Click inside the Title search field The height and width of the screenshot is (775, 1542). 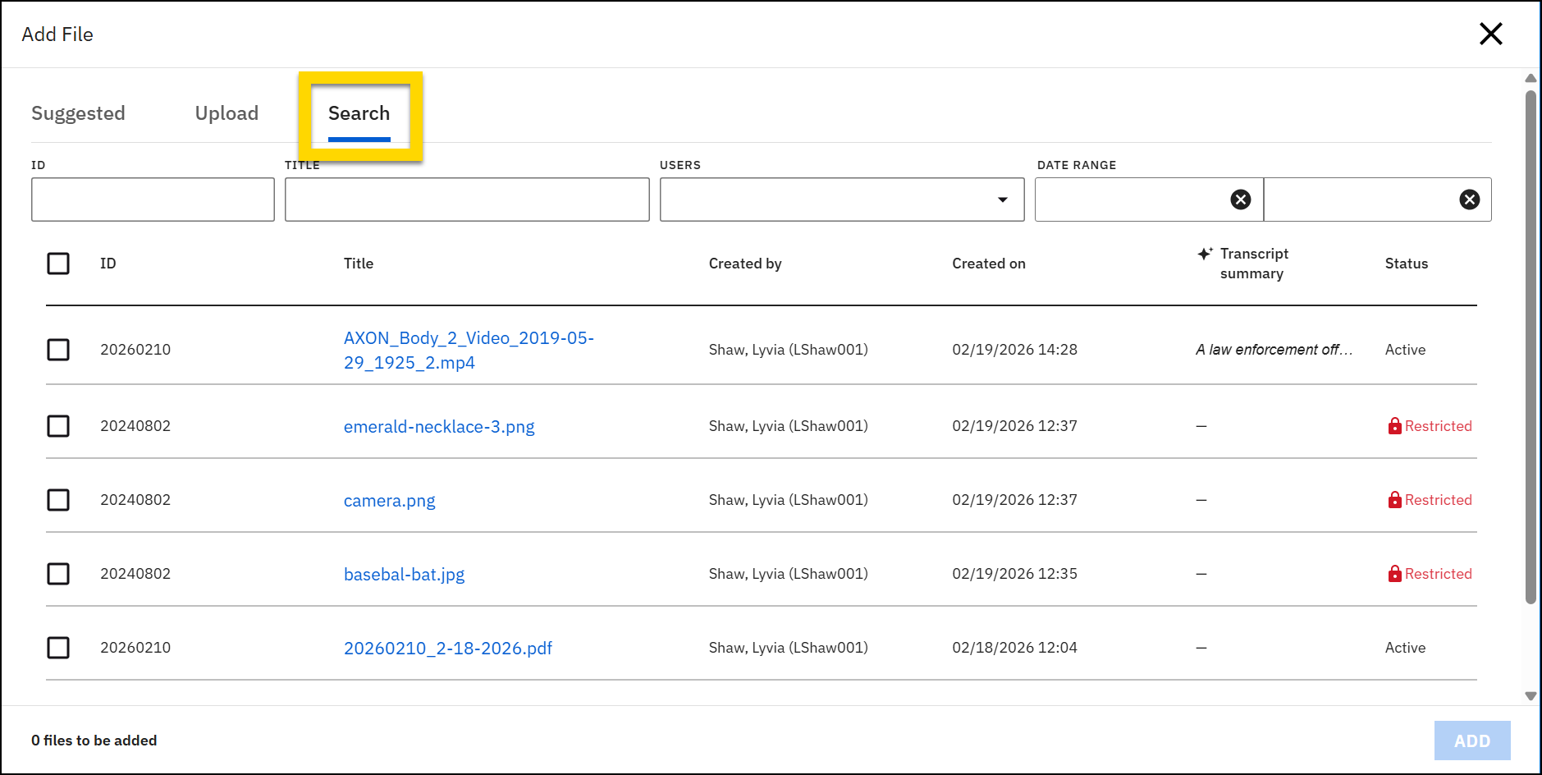coord(466,199)
